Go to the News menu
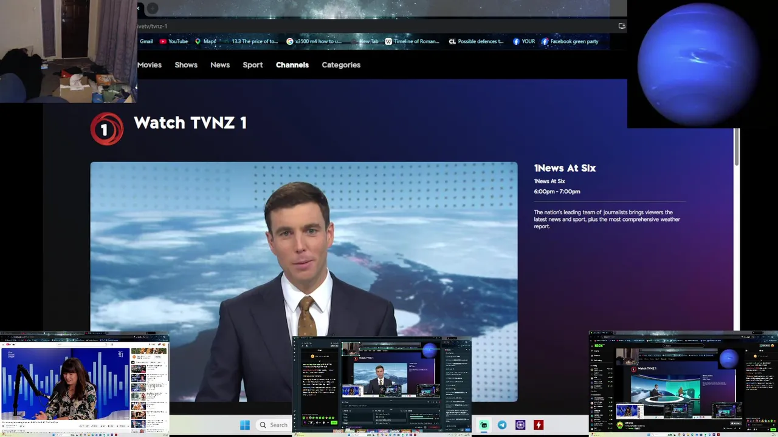The image size is (778, 437). [x=220, y=65]
